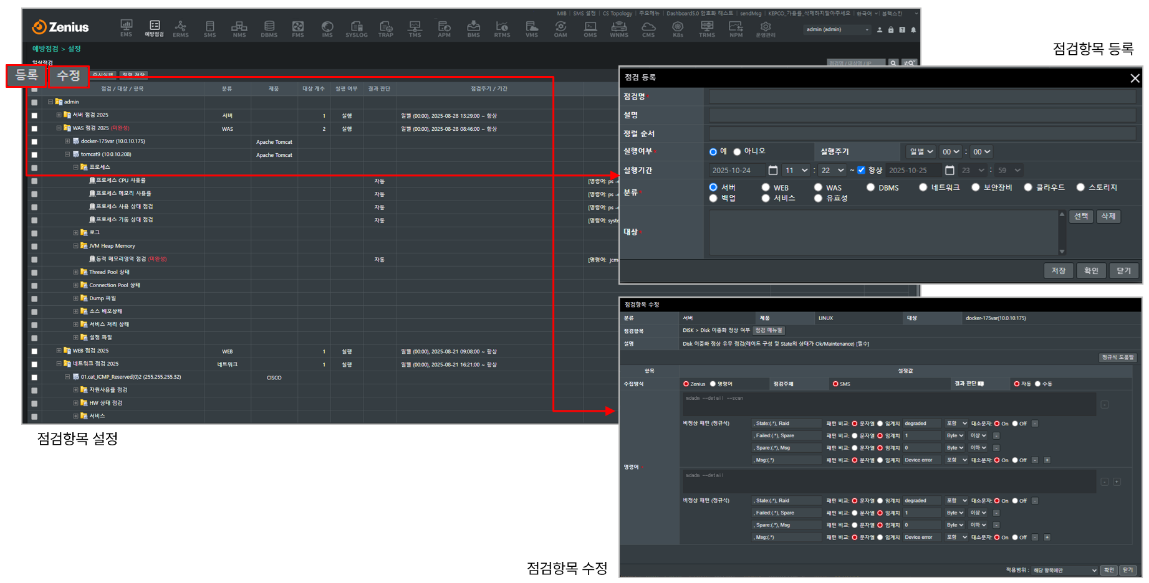Toggle the 항상 checkbox
This screenshot has height=583, width=1149.
pos(861,170)
